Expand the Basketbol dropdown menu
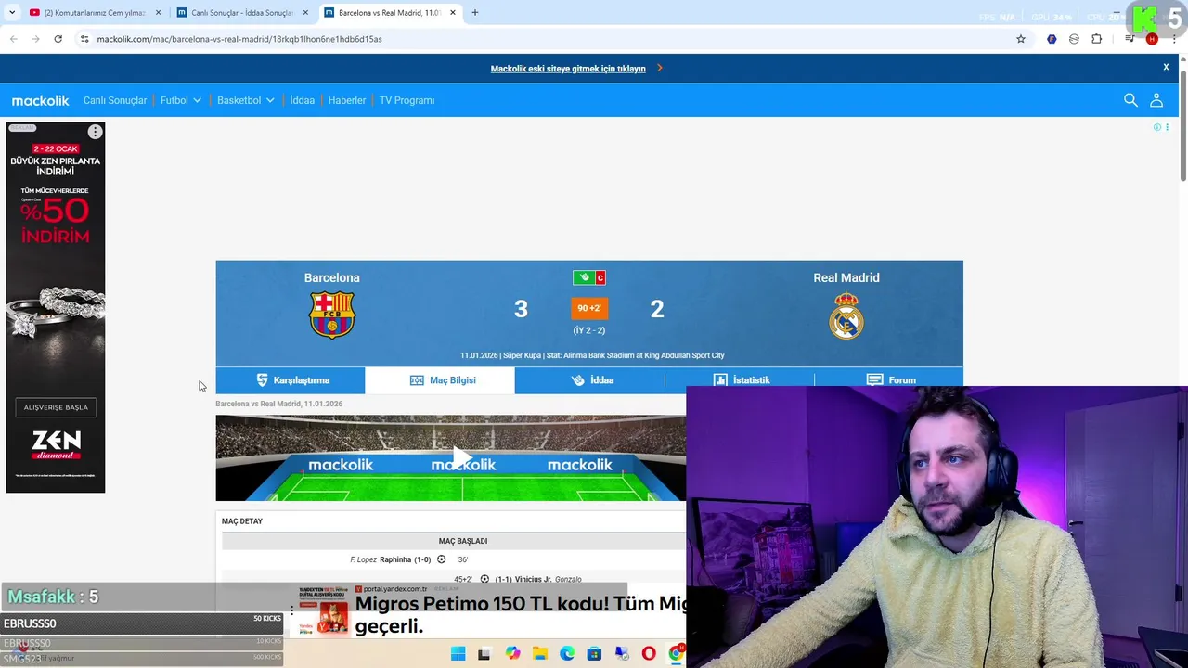Screen dimensions: 1188x668 pyautogui.click(x=246, y=100)
